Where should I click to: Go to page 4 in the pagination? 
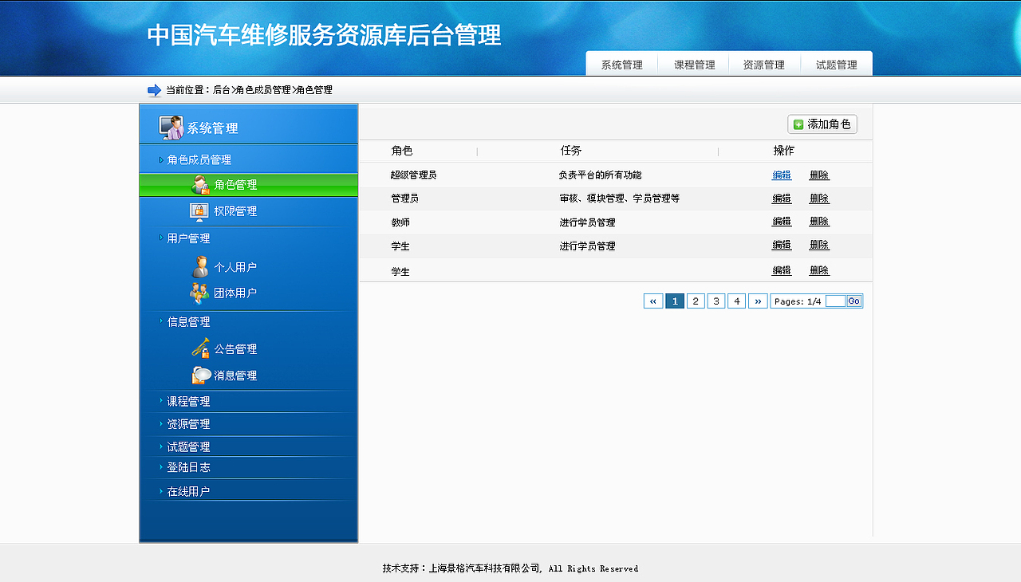(737, 301)
